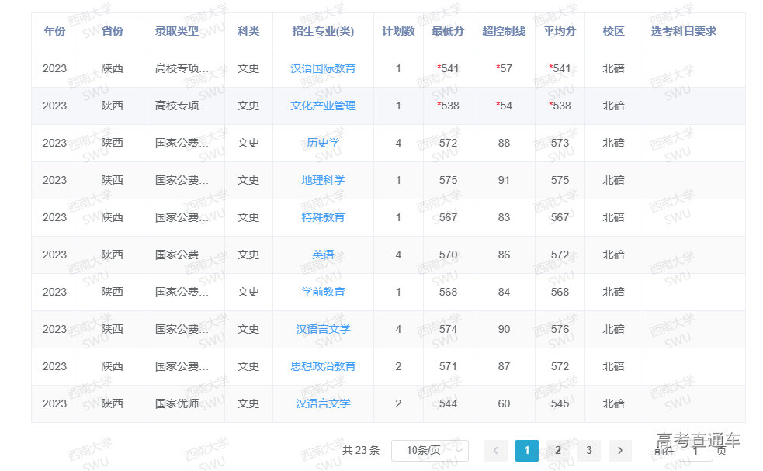This screenshot has width=763, height=471.
Task: Click the 最低分 column header
Action: click(448, 31)
